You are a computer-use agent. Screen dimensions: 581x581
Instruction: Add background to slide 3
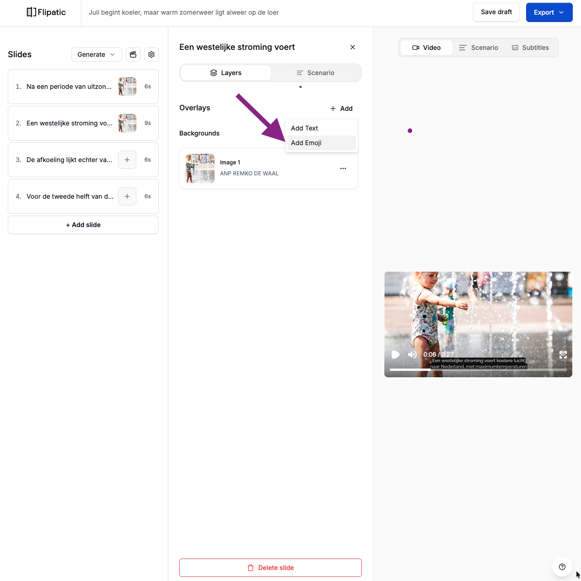(127, 160)
